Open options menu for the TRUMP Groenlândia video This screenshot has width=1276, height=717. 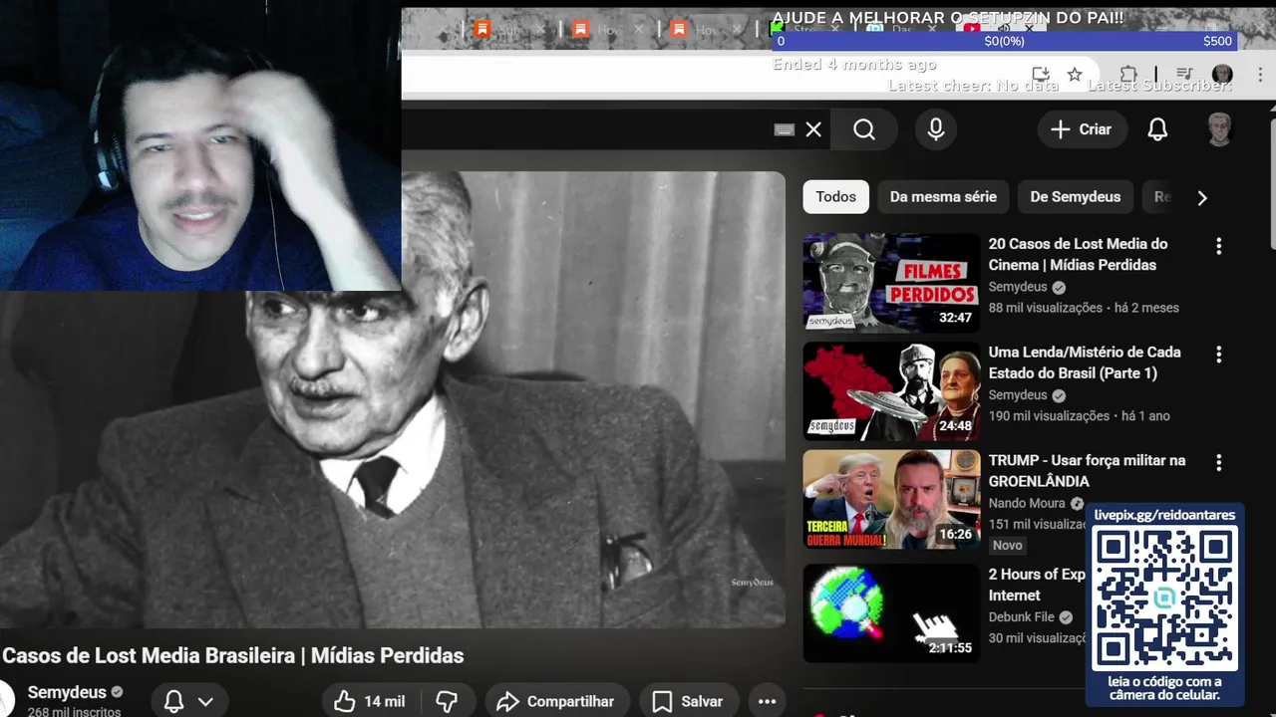(x=1218, y=463)
